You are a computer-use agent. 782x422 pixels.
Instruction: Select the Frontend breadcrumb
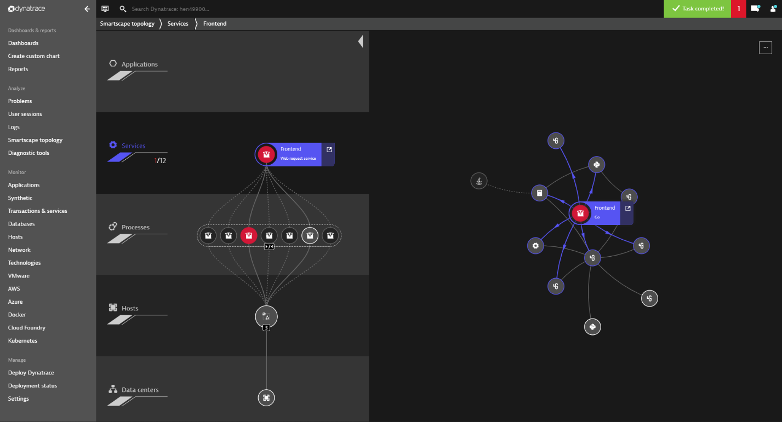tap(215, 24)
